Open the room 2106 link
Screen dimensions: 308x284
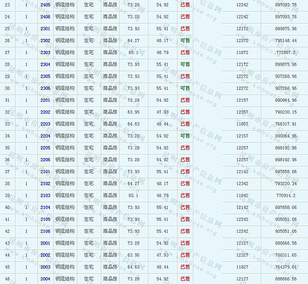tap(45, 231)
